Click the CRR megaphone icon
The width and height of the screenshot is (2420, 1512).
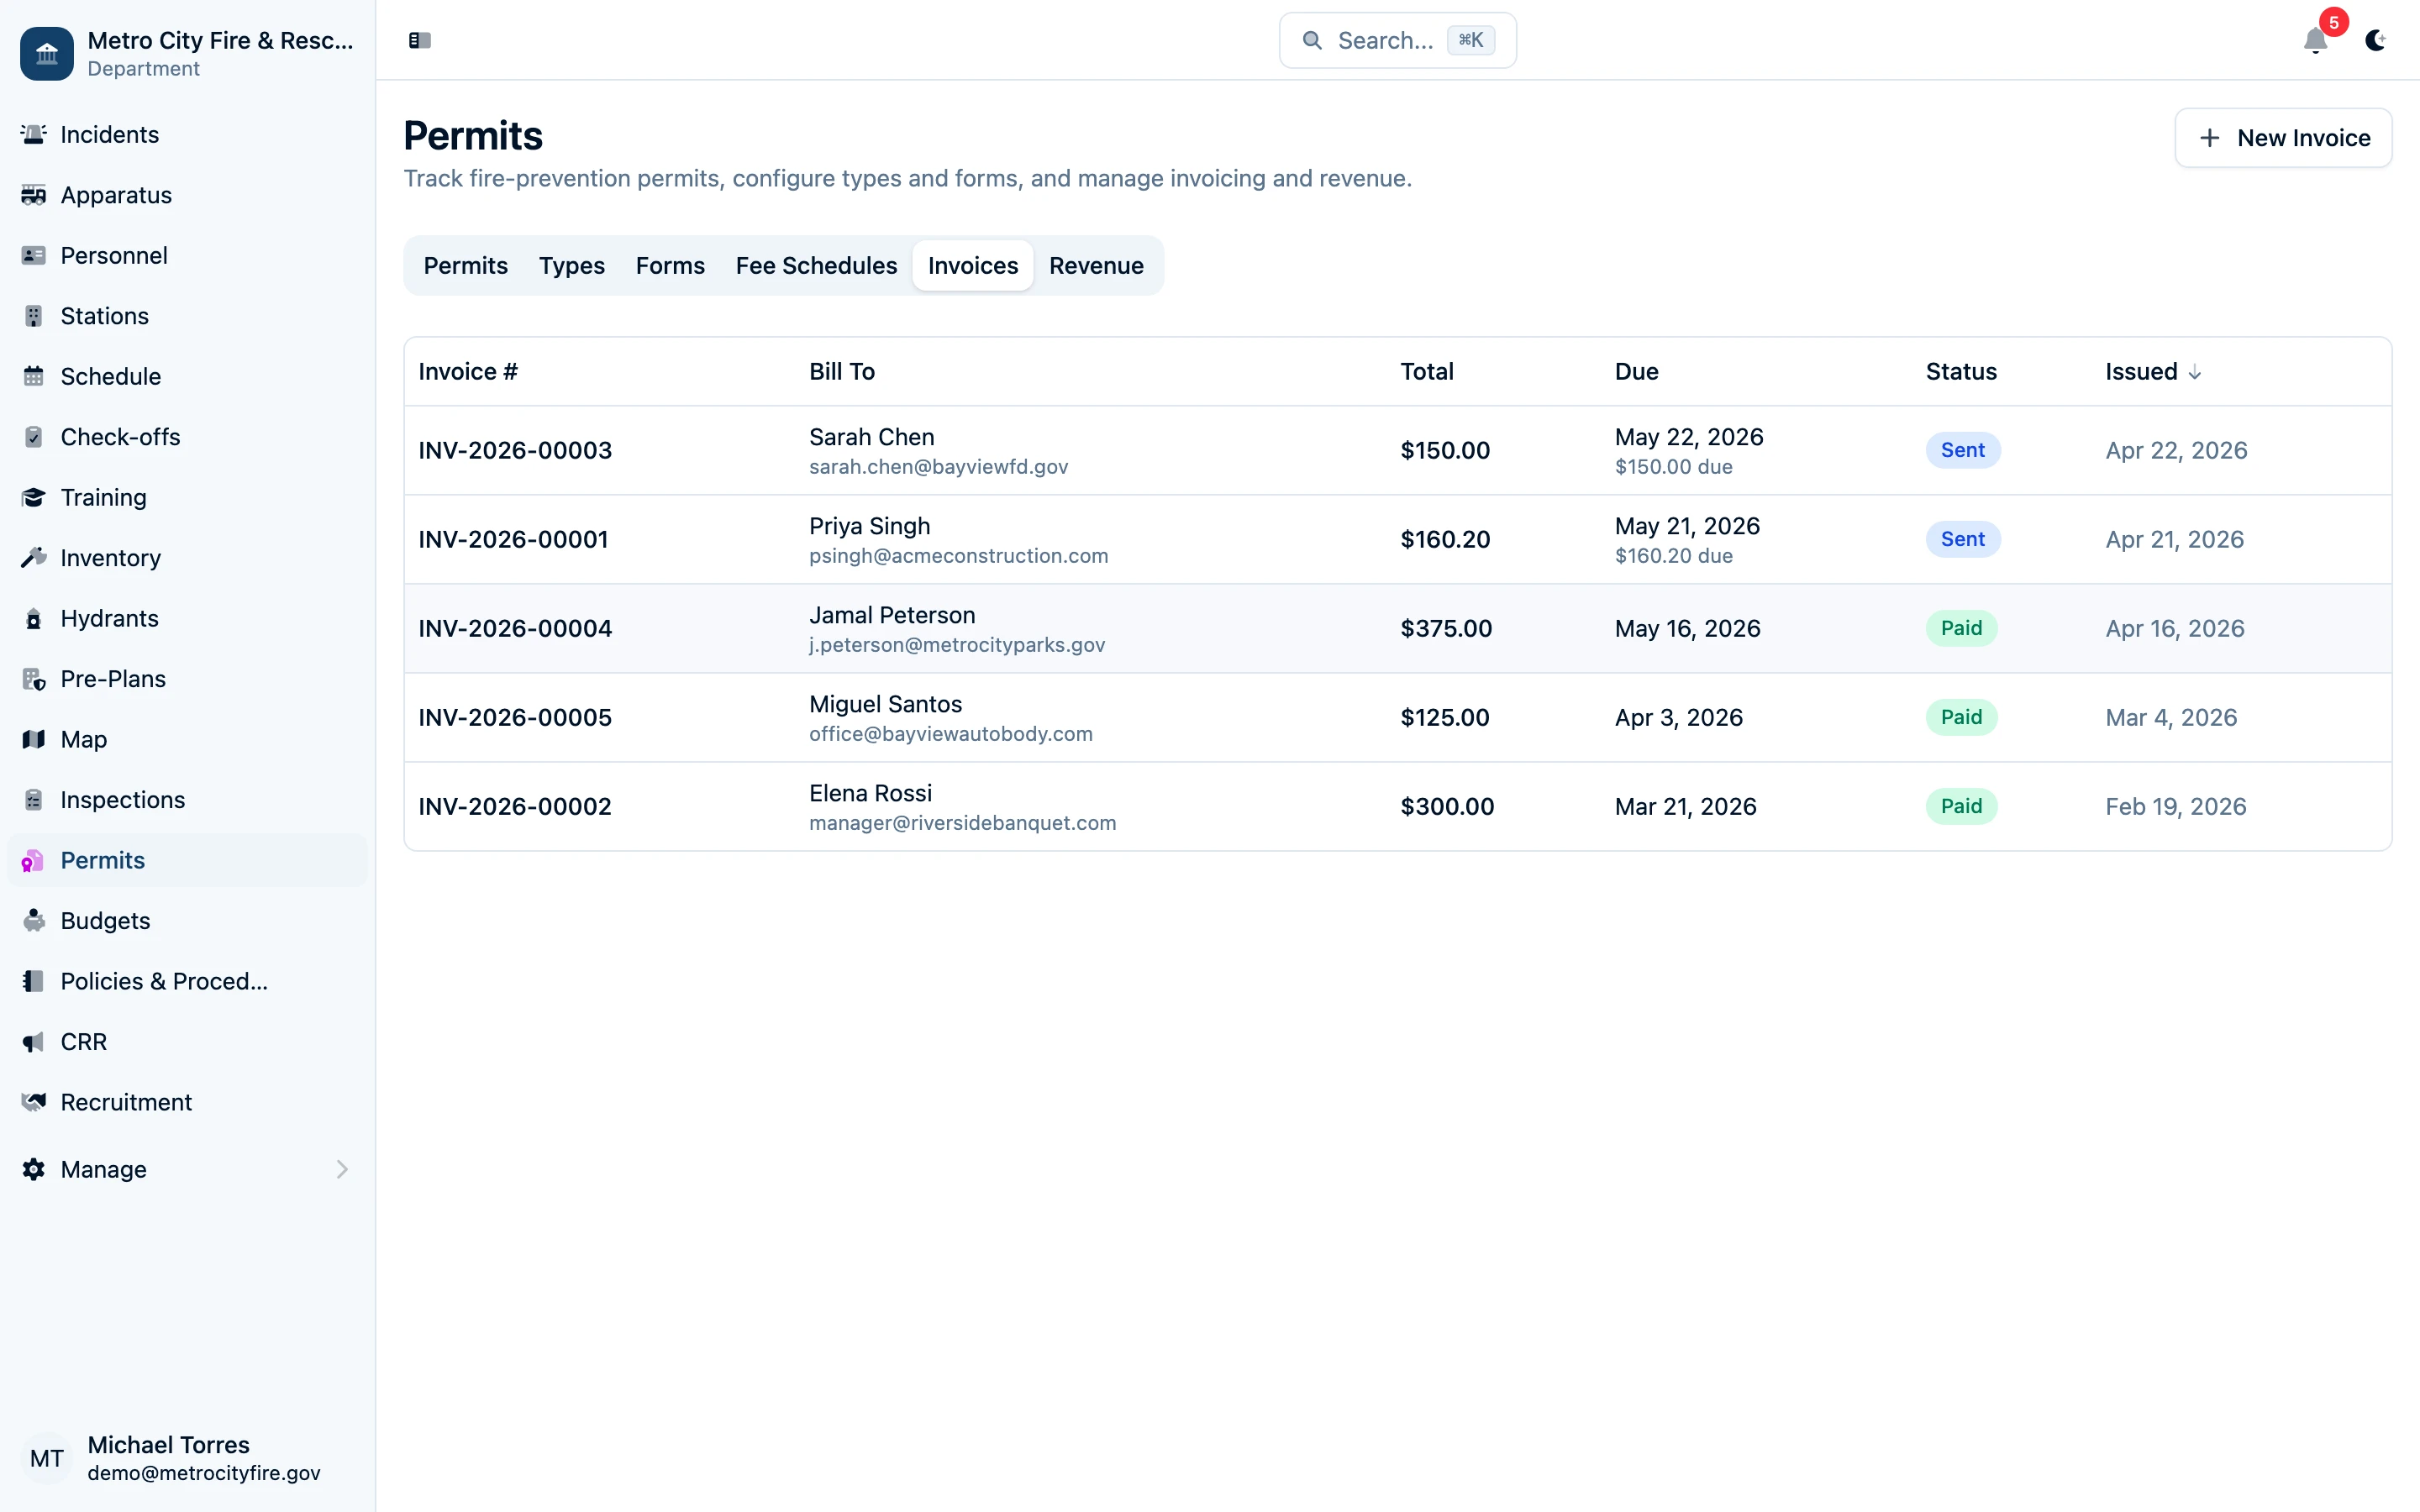(x=33, y=1041)
